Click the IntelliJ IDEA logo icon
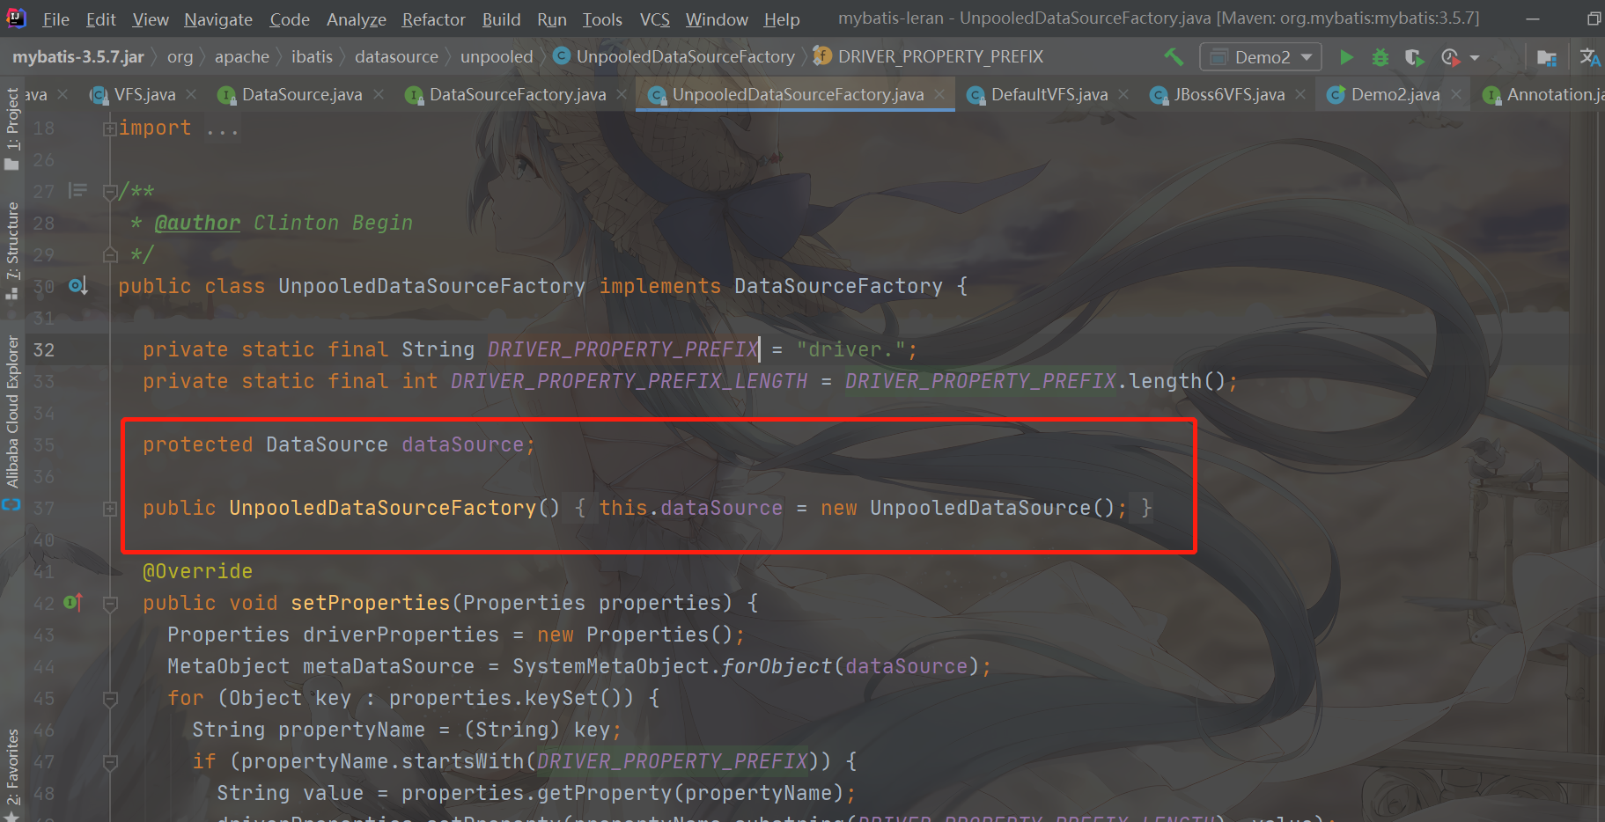The image size is (1605, 822). coord(16,18)
